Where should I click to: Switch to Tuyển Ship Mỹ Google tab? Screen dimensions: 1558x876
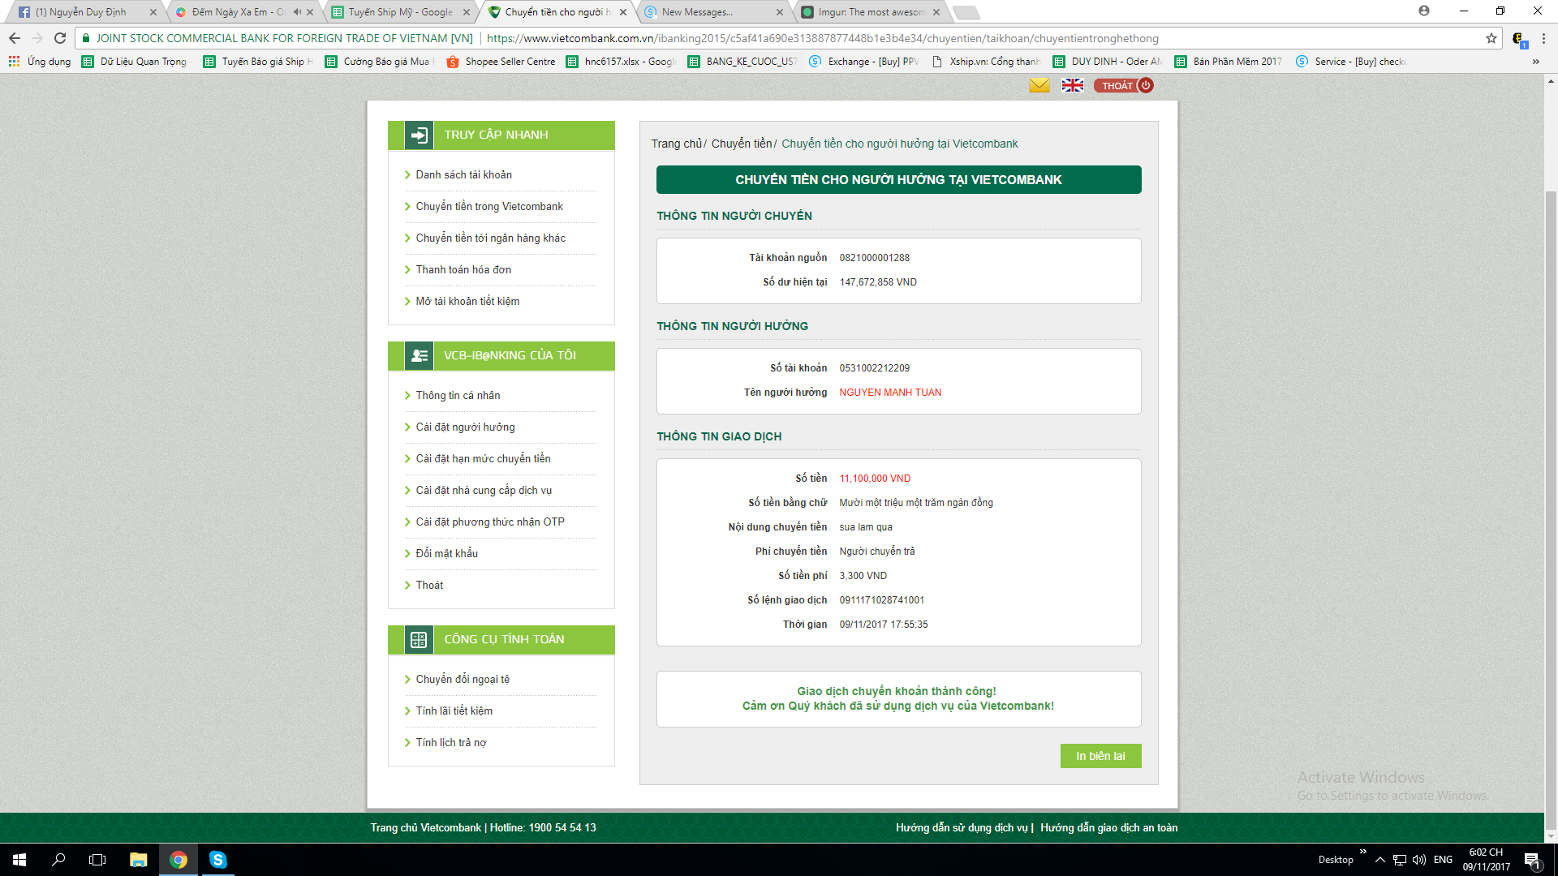coord(400,12)
